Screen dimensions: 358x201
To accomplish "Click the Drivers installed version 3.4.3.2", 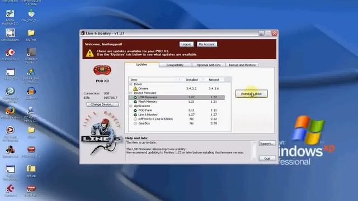I will pyautogui.click(x=191, y=88).
